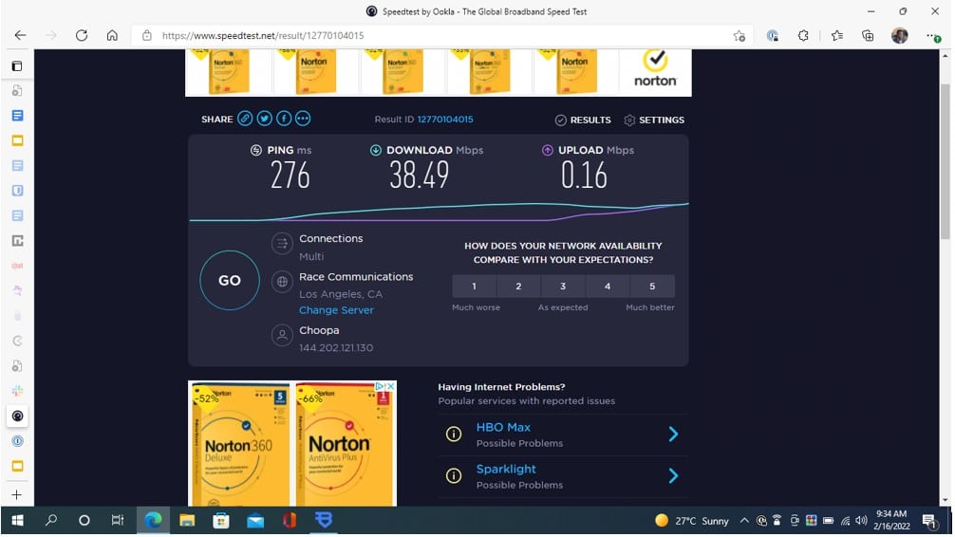955x537 pixels.
Task: Open Office app from taskbar
Action: pos(290,521)
